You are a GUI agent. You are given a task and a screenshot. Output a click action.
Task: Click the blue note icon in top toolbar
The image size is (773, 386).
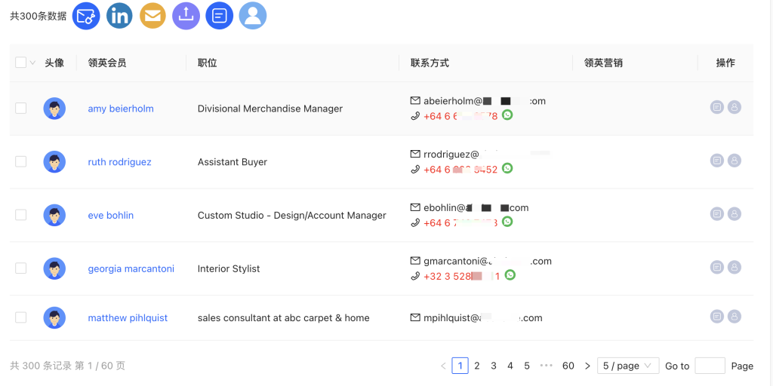coord(220,16)
